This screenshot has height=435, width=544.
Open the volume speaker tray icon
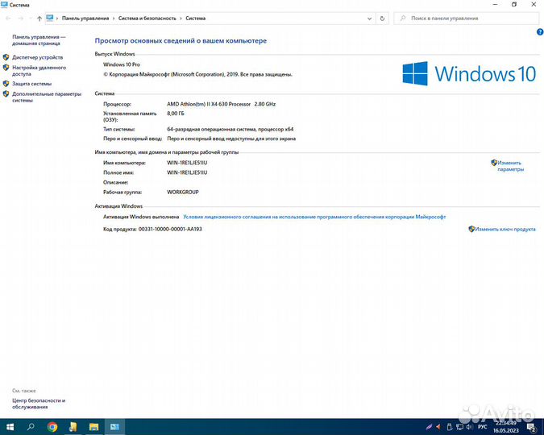(470, 427)
